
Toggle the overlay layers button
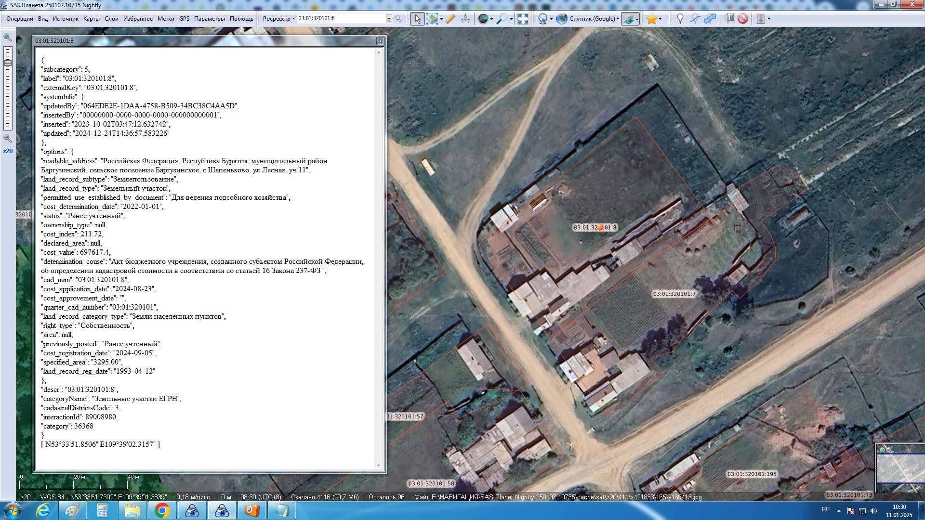628,19
